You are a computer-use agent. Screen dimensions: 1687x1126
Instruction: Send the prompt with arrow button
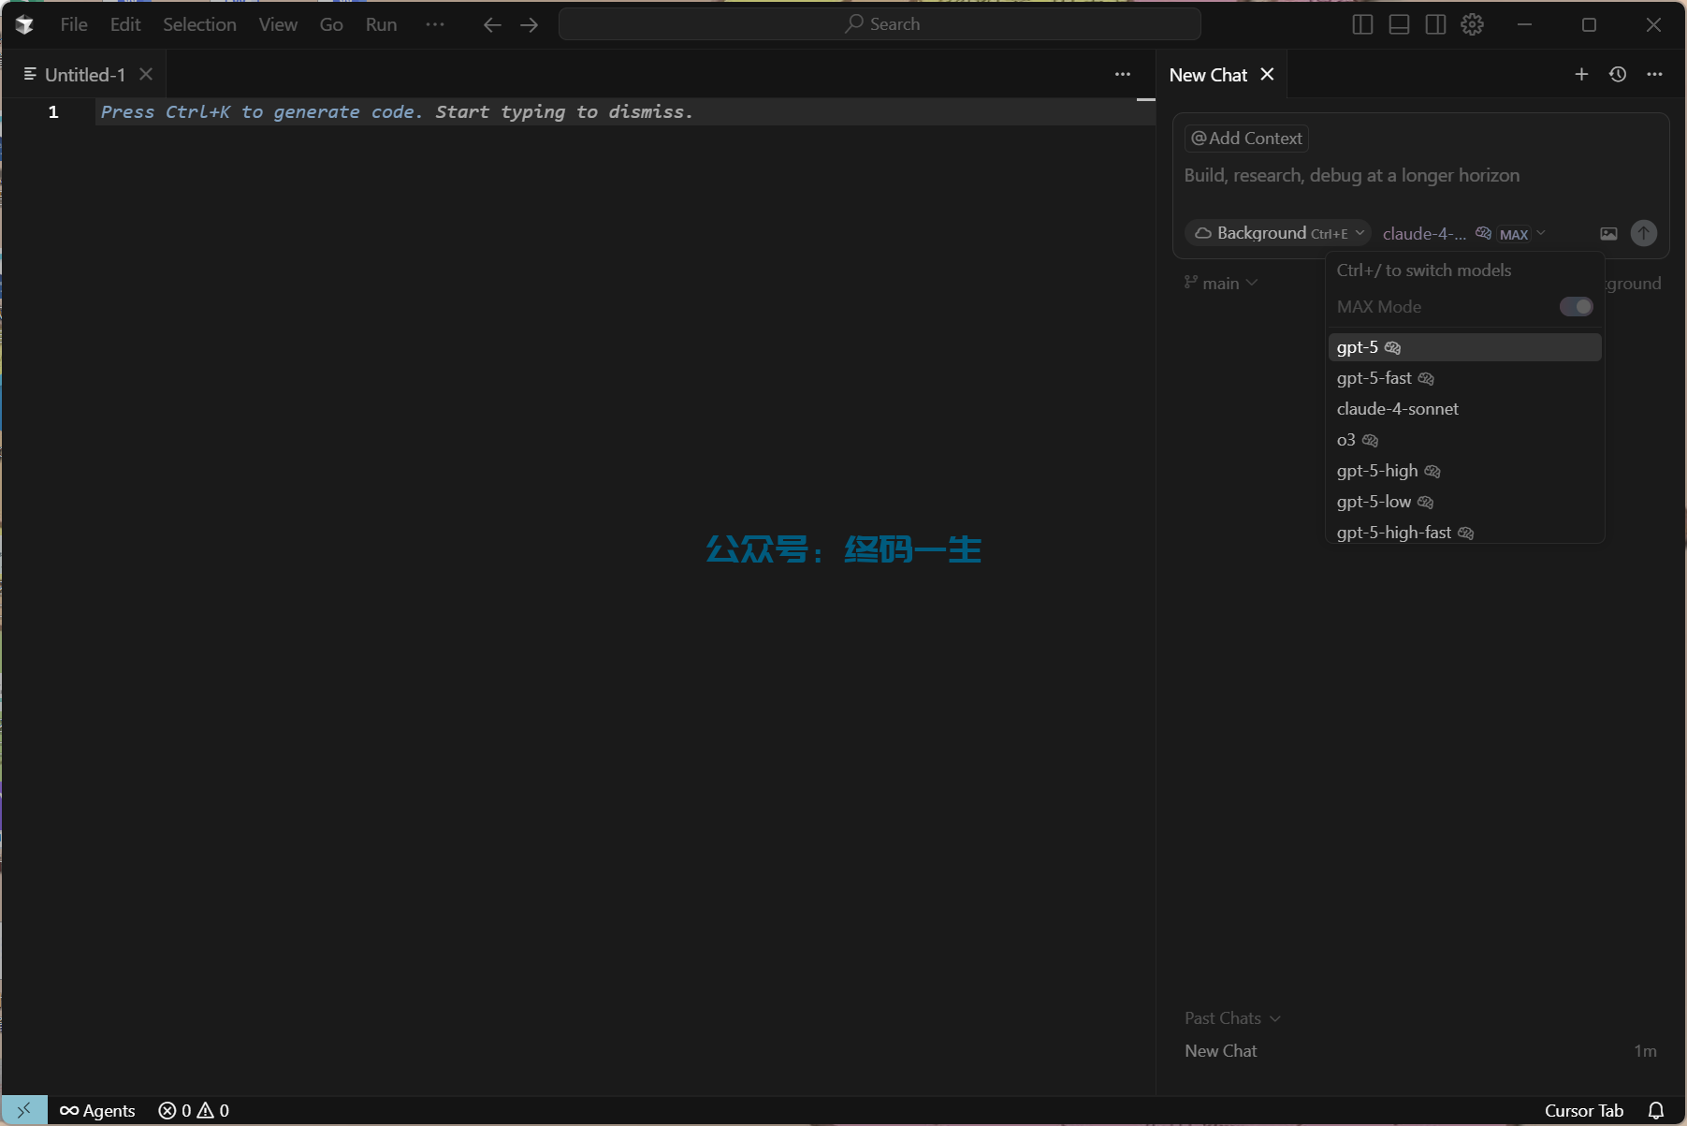(1644, 233)
